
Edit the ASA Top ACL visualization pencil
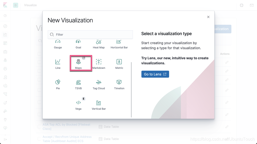[x=227, y=127]
